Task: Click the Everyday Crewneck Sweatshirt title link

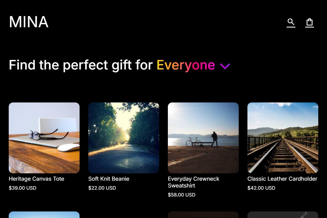Action: (x=194, y=182)
